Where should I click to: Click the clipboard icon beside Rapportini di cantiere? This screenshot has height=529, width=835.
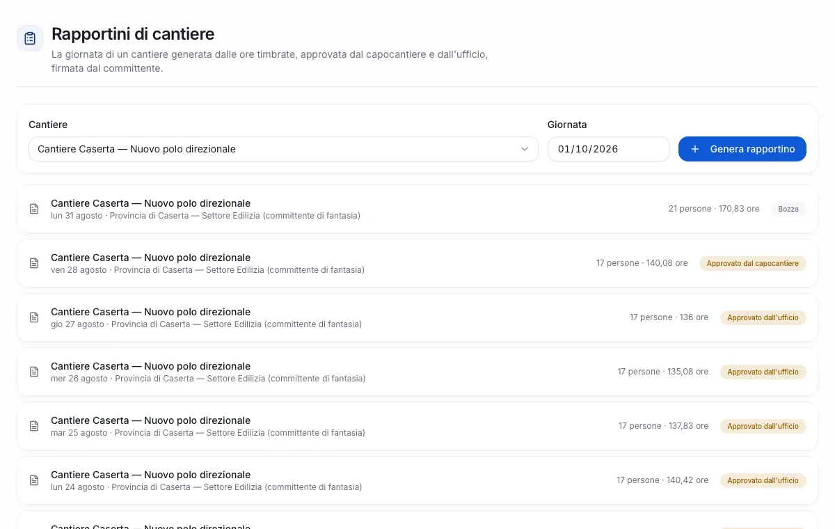pyautogui.click(x=30, y=38)
